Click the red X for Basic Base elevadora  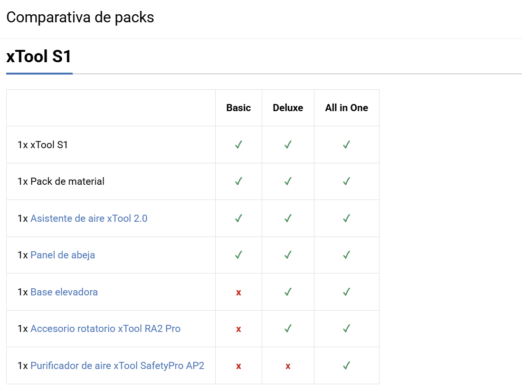tap(238, 293)
